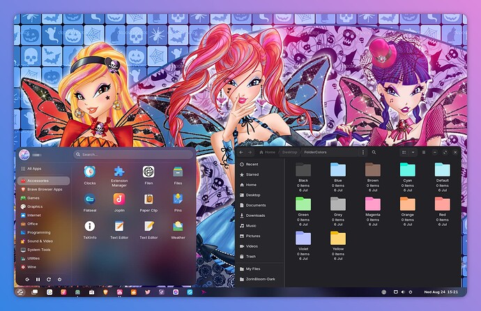This screenshot has height=311, width=481.
Task: Select the All Apps category
Action: tap(43, 169)
